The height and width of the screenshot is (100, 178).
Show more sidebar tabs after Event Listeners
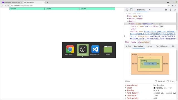[x=173, y=46]
